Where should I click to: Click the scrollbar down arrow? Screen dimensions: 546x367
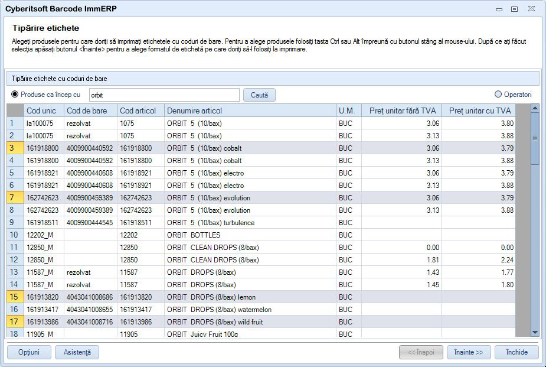click(x=535, y=333)
